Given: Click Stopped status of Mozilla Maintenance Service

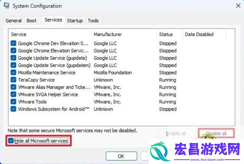Looking at the screenshot, I should 168,73.
